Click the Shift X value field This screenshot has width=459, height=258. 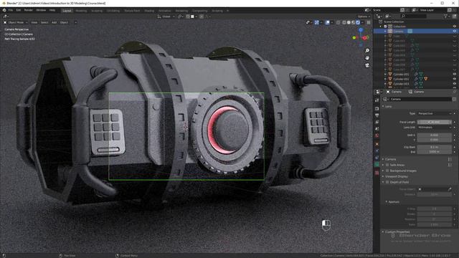click(x=435, y=135)
